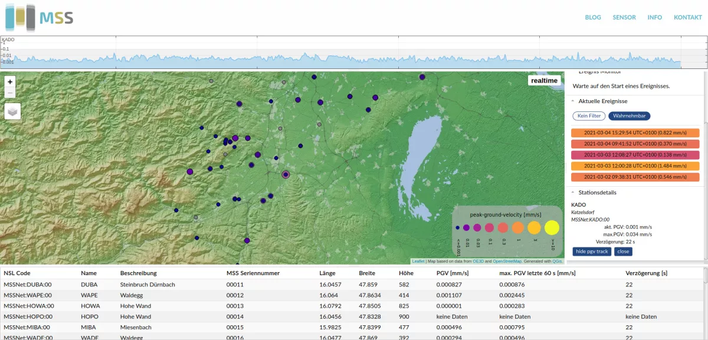Open the KONTAKT menu item

tap(688, 17)
